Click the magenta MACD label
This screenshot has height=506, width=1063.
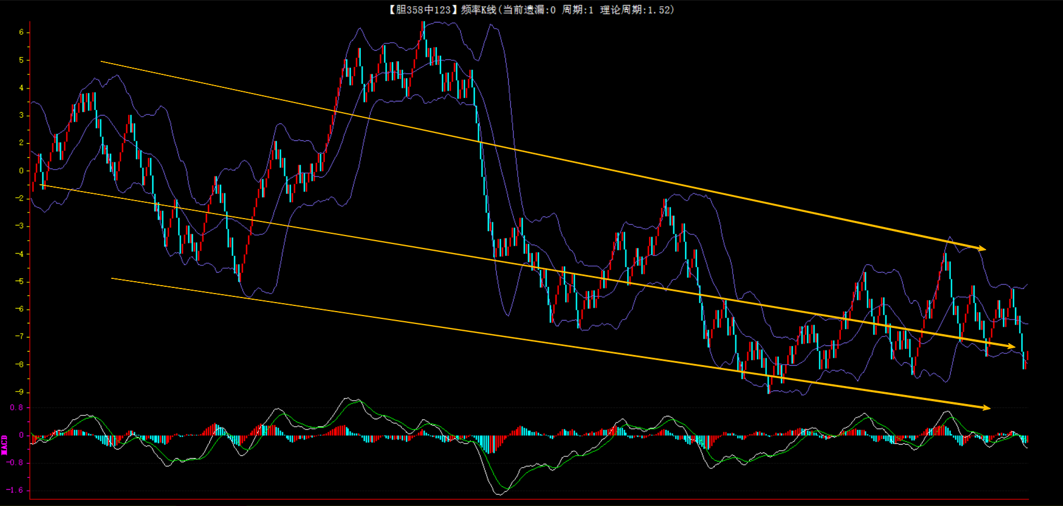click(5, 445)
